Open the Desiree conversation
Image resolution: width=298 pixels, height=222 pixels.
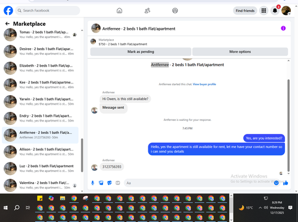tap(40, 51)
